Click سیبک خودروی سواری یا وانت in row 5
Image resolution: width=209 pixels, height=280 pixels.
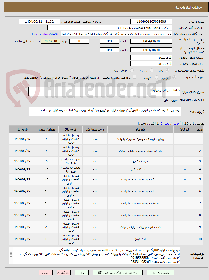[x=140, y=179]
